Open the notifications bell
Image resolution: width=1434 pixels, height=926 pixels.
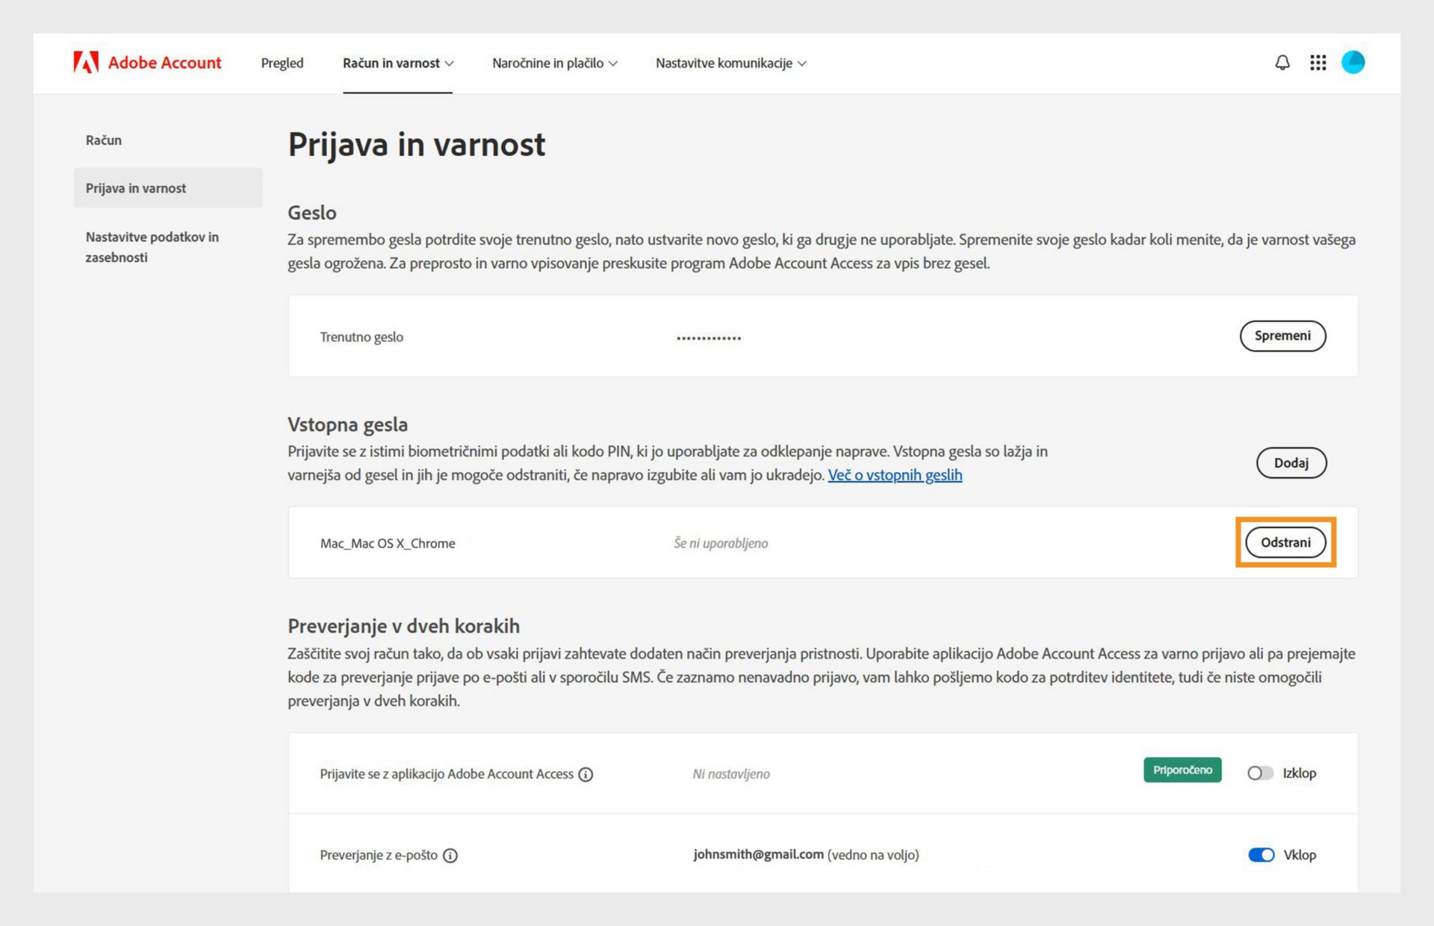point(1282,63)
